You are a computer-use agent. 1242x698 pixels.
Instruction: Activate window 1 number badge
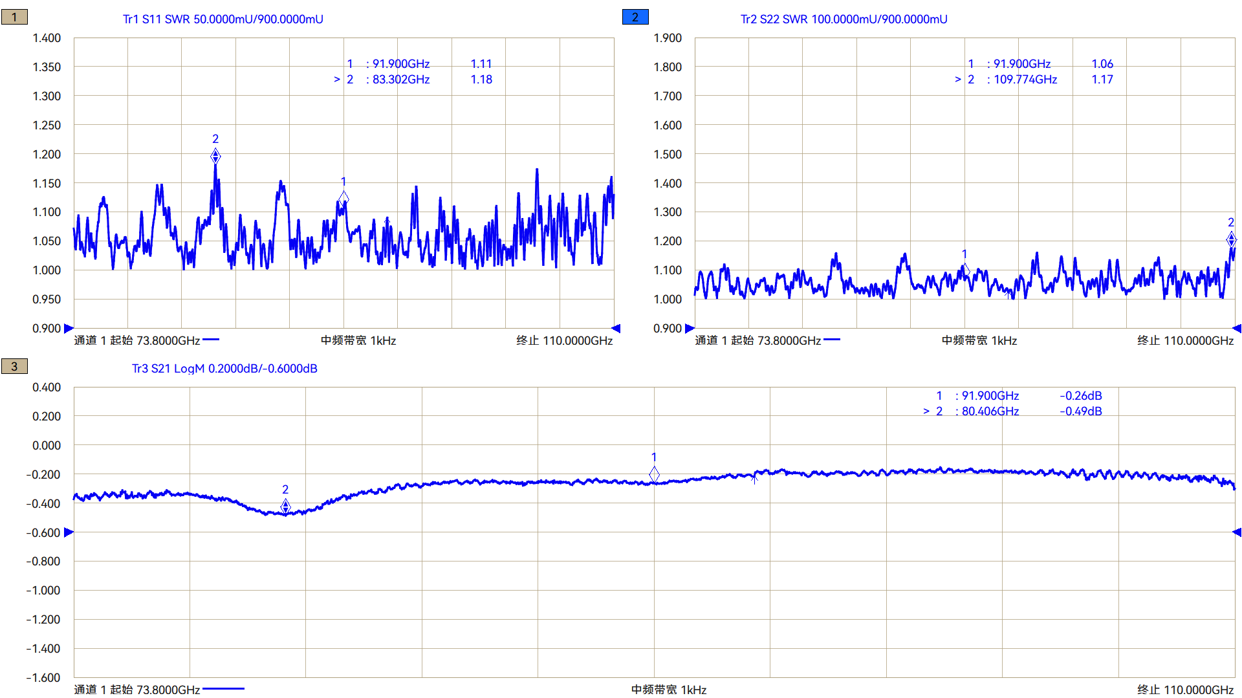[x=14, y=17]
